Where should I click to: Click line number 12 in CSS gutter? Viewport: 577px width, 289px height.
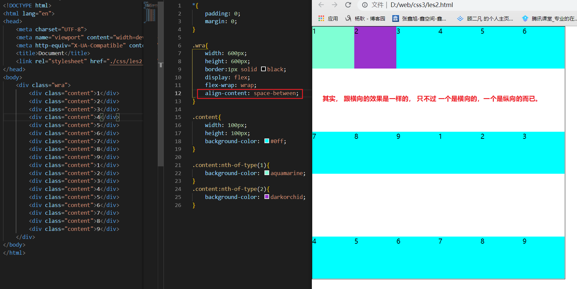pos(178,93)
